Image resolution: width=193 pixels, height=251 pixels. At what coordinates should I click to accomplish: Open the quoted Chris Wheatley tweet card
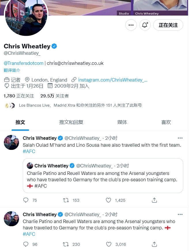point(103,175)
